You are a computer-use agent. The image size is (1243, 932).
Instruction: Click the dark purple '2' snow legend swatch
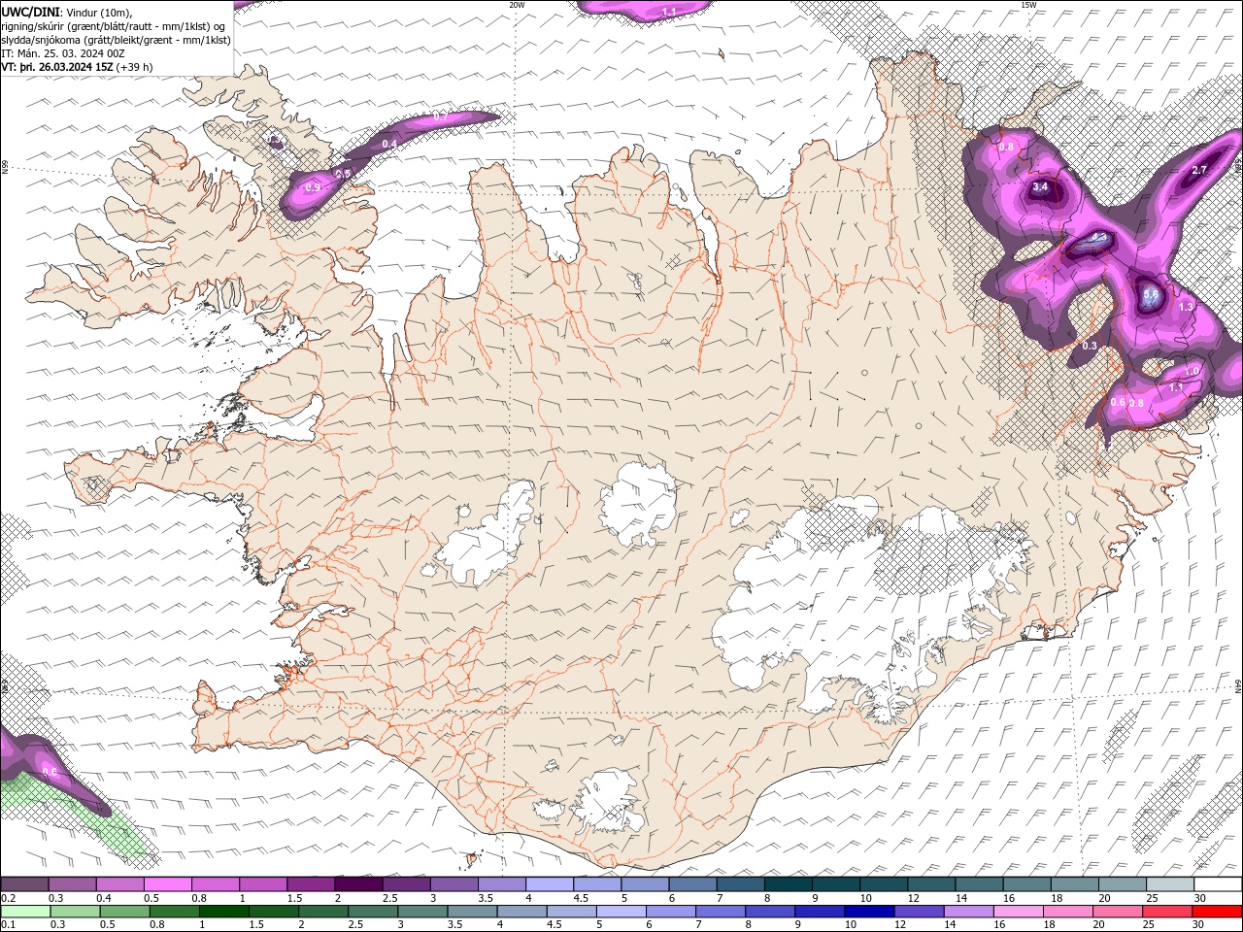click(358, 884)
